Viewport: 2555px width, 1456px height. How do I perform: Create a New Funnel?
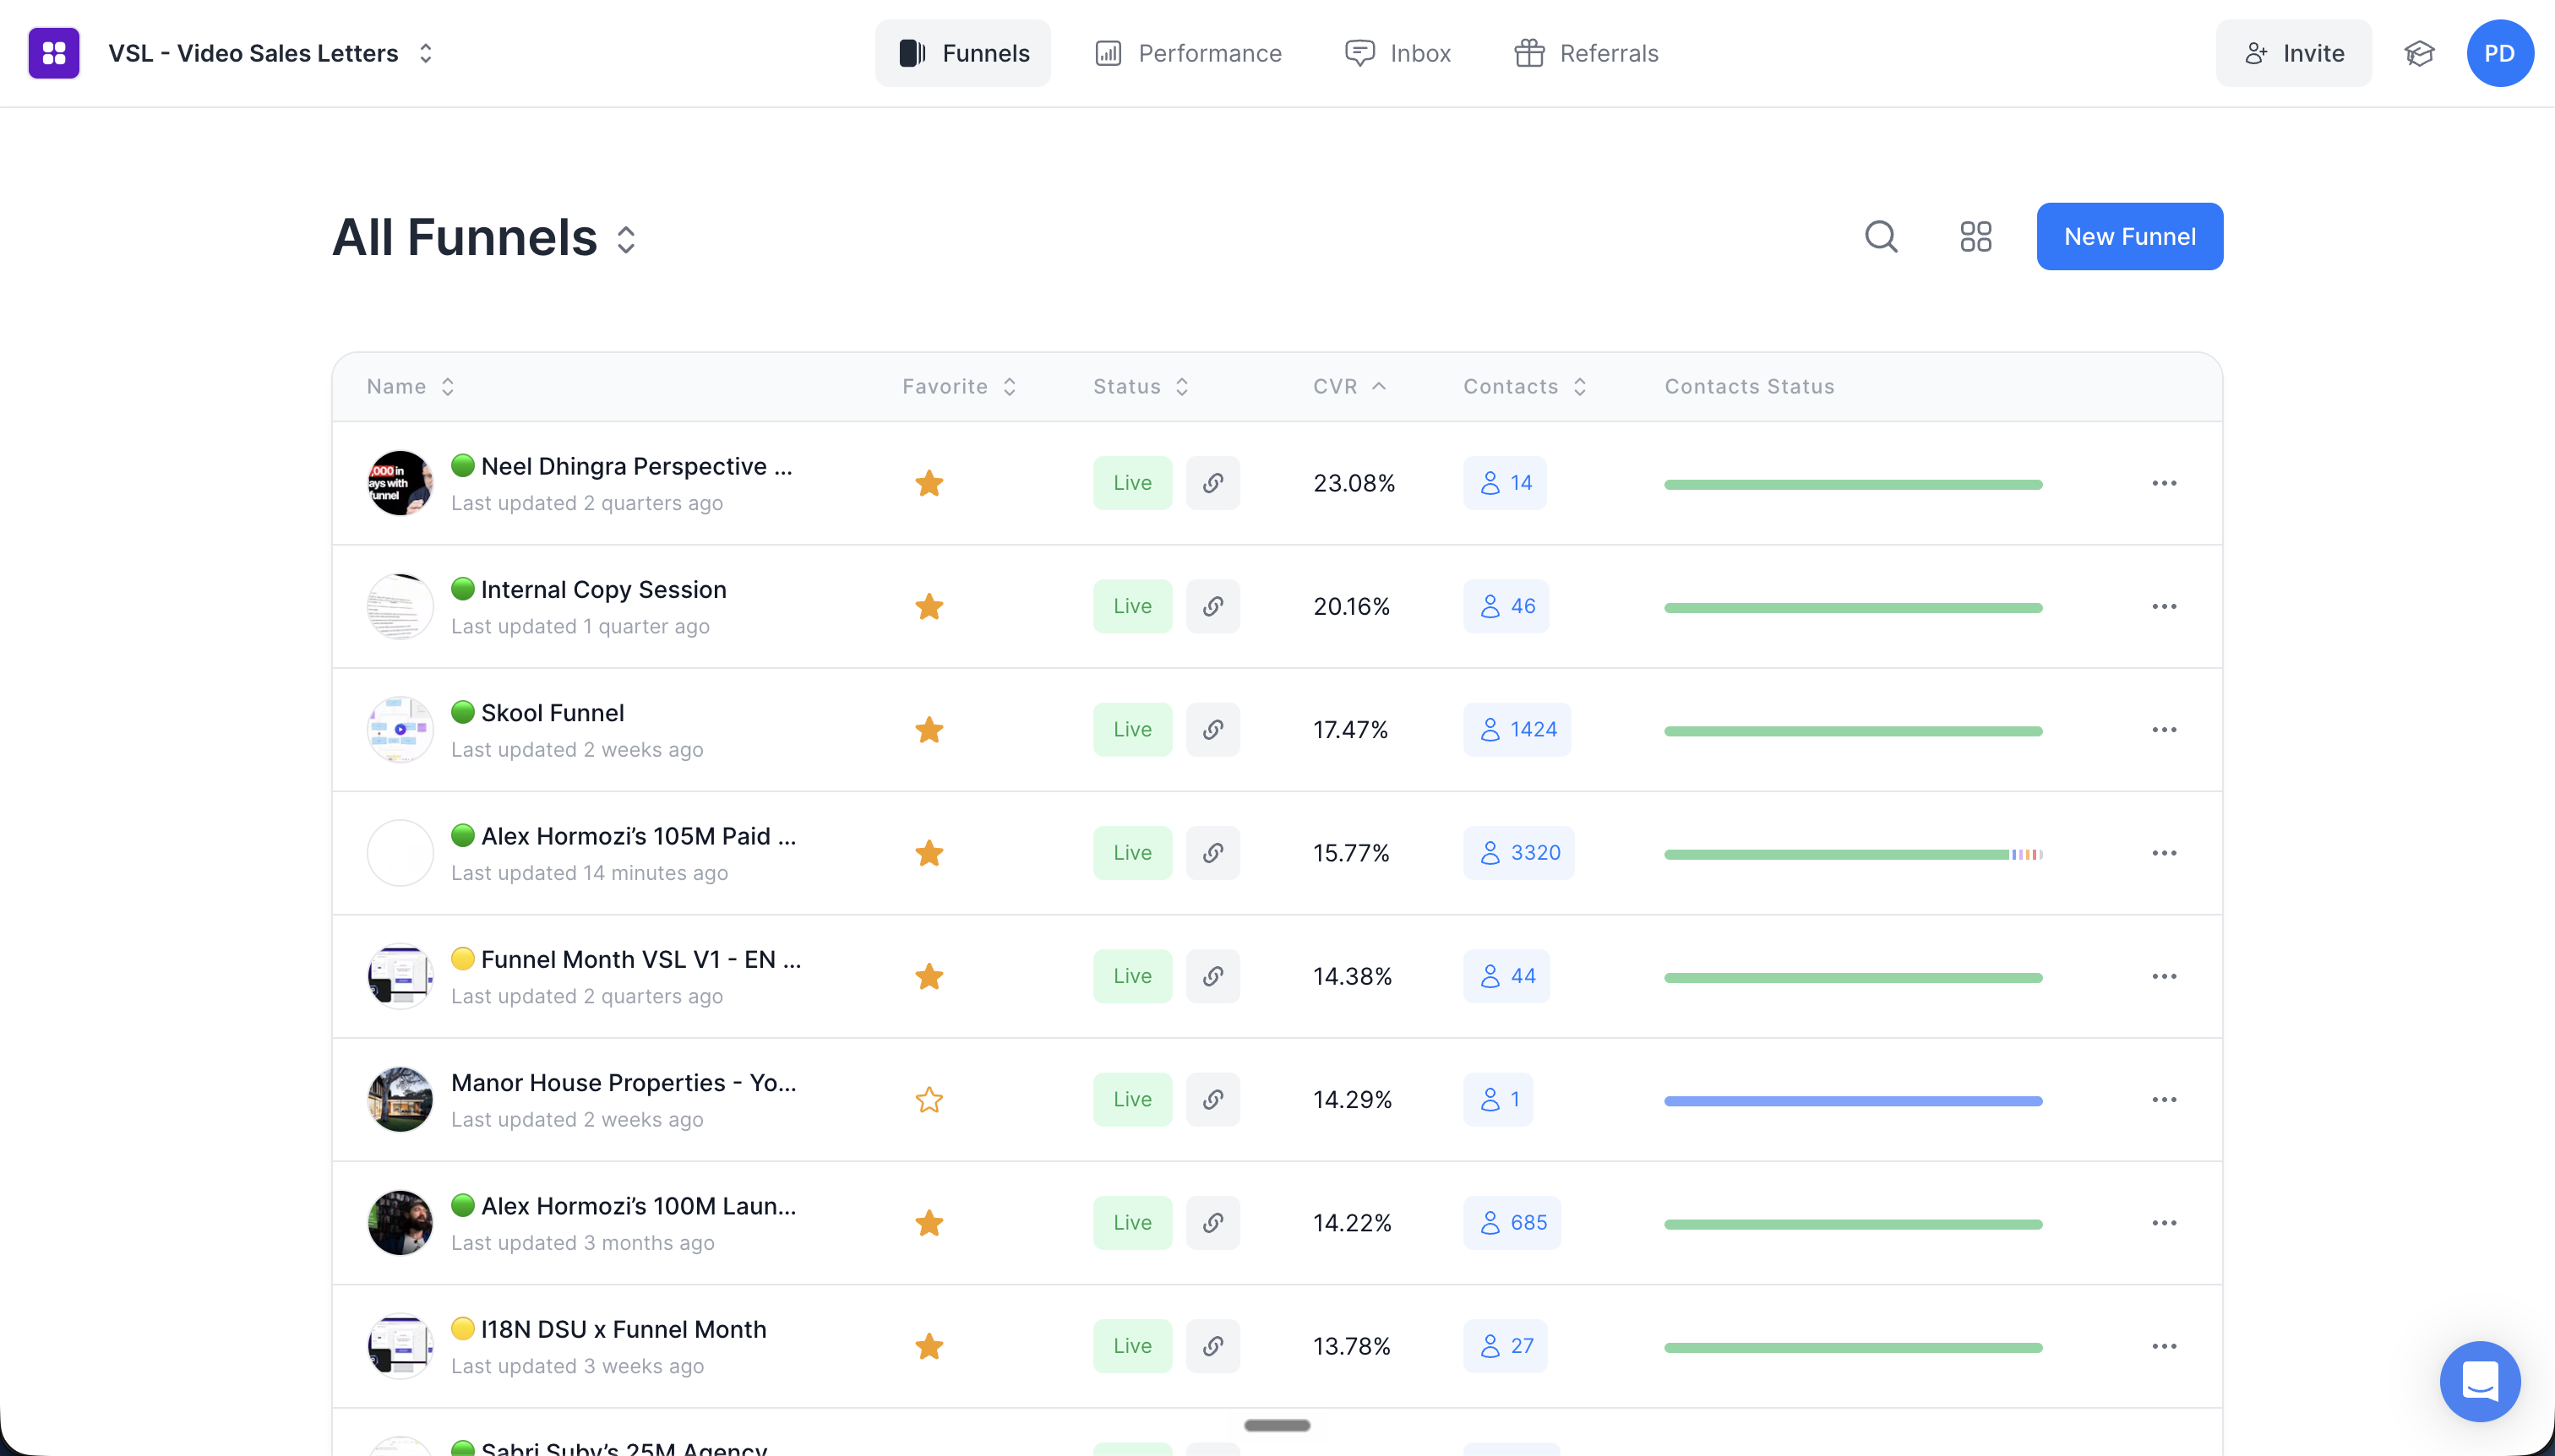(x=2129, y=237)
